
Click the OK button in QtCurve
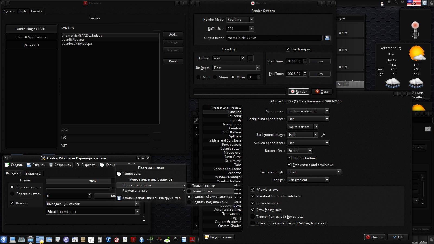point(398,237)
